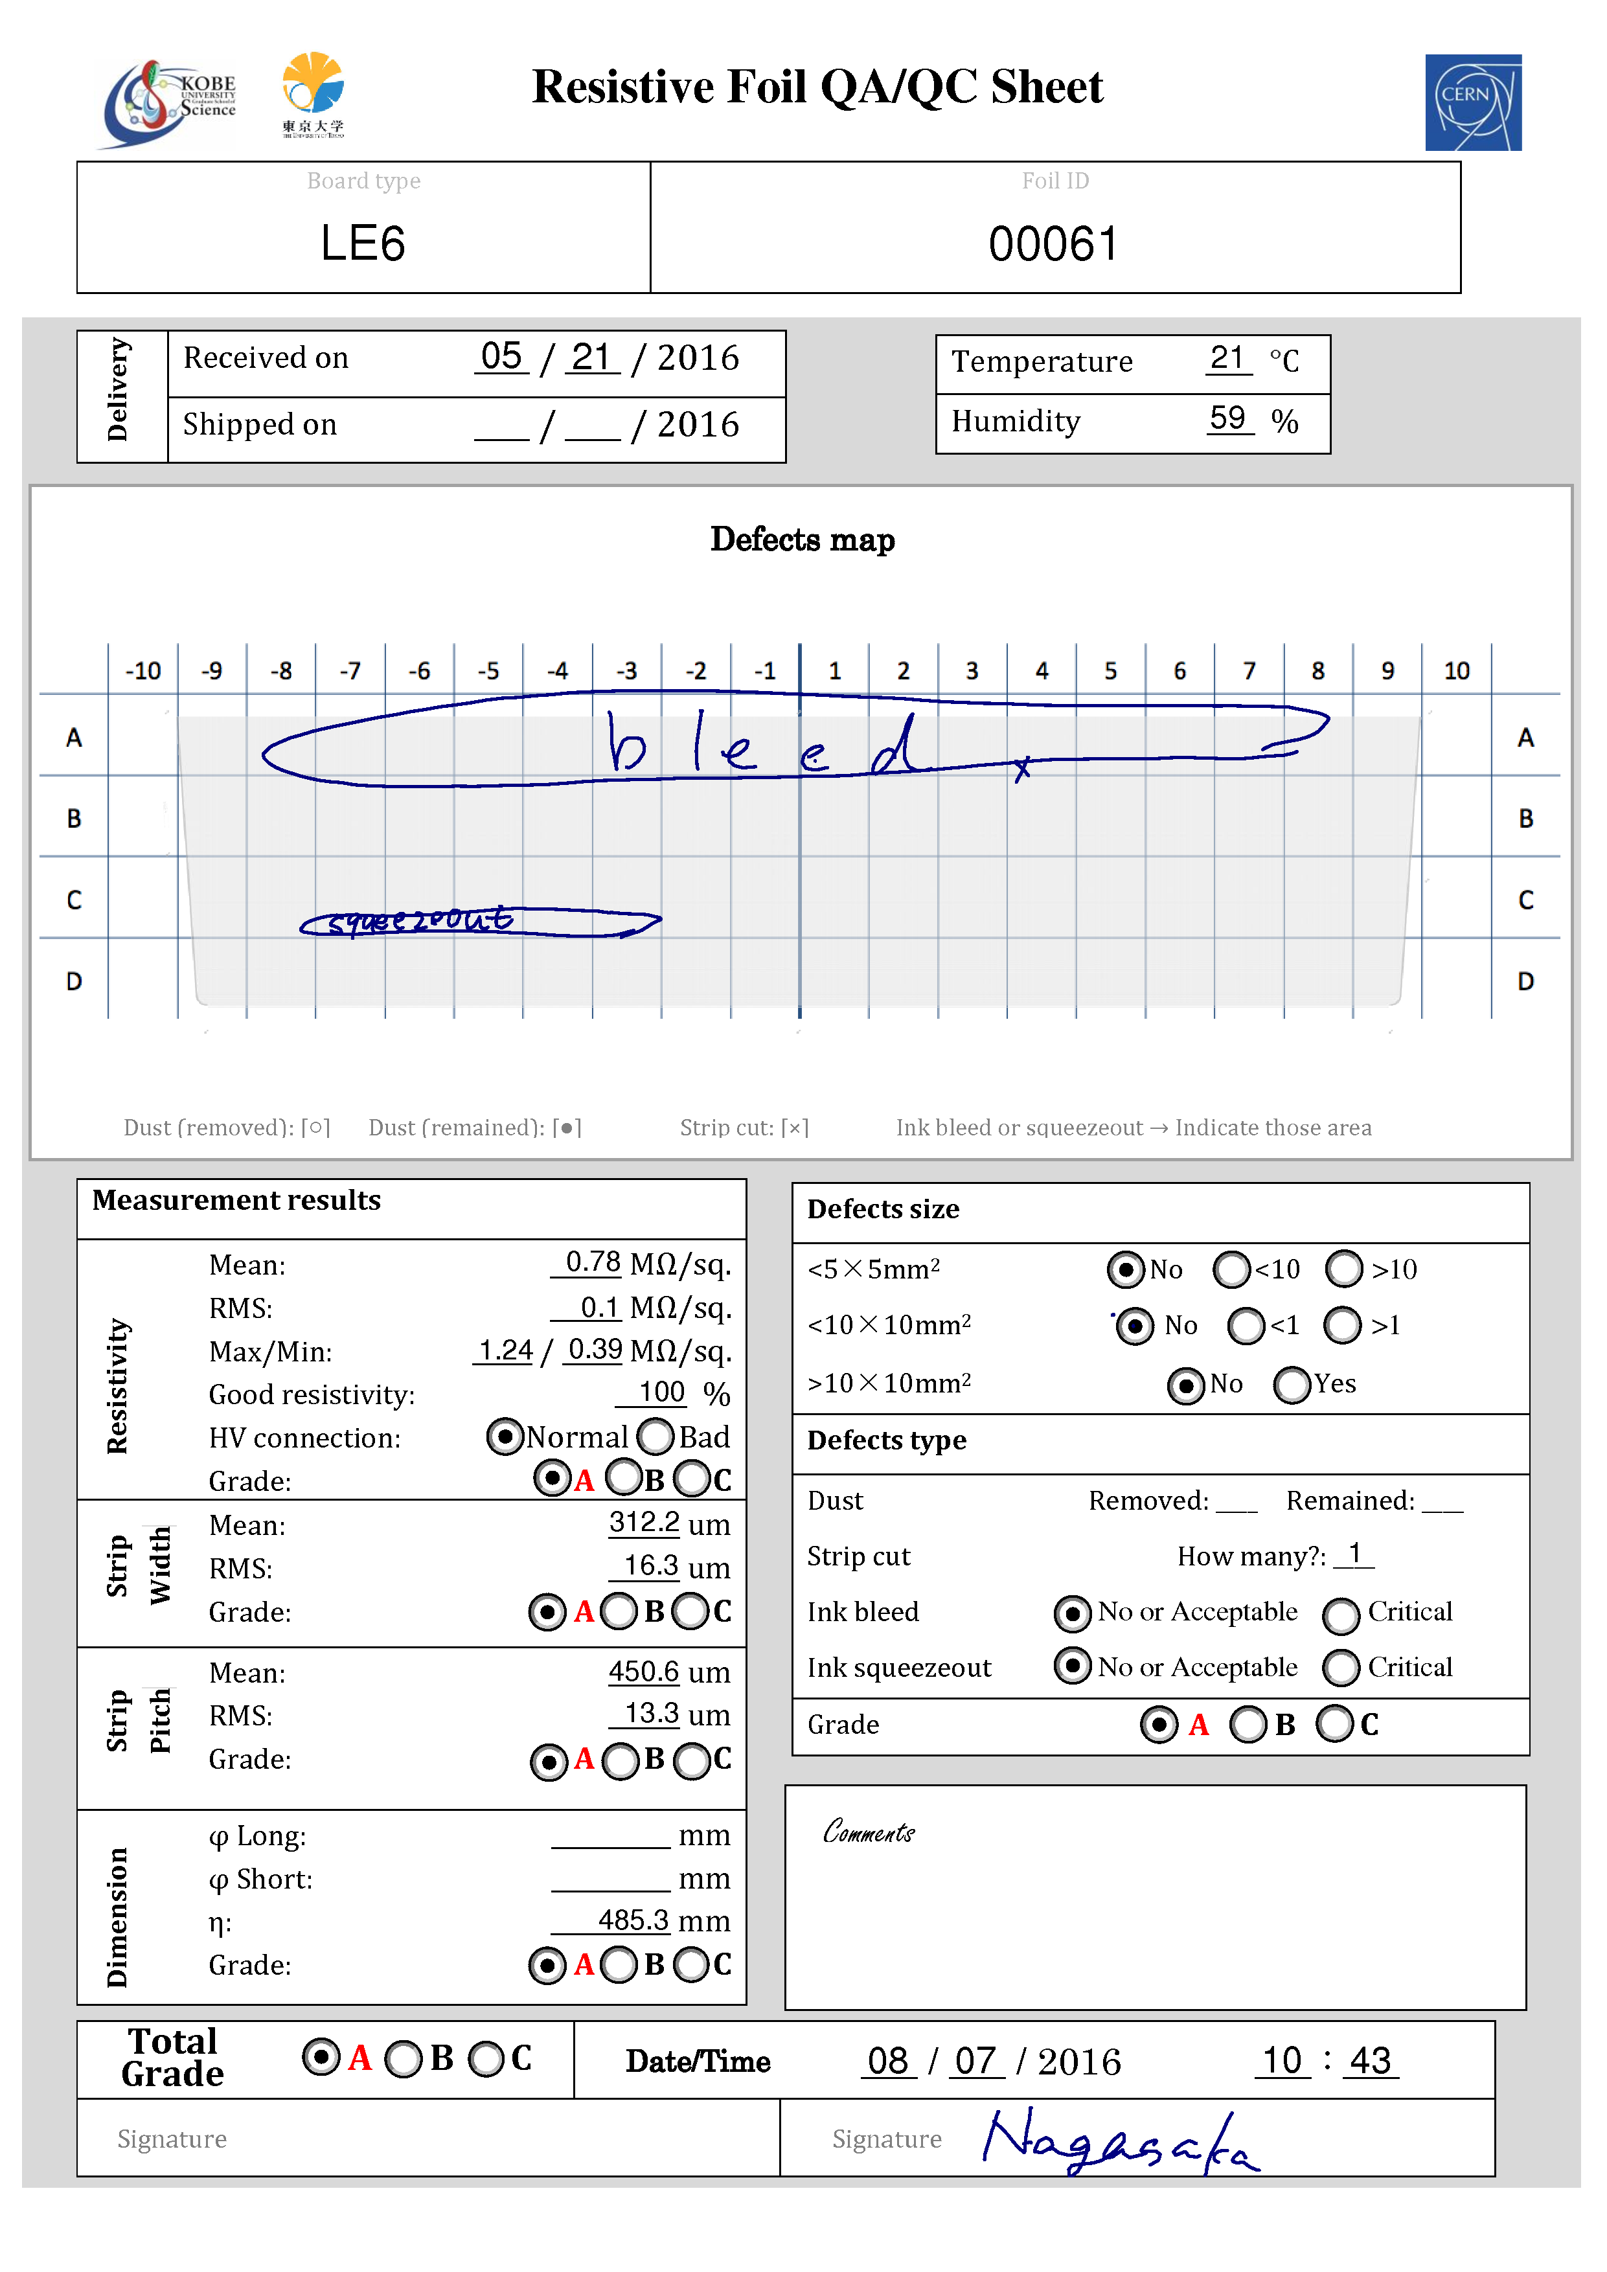The height and width of the screenshot is (2272, 1607).
Task: Select Bad for HV connection
Action: [655, 1436]
